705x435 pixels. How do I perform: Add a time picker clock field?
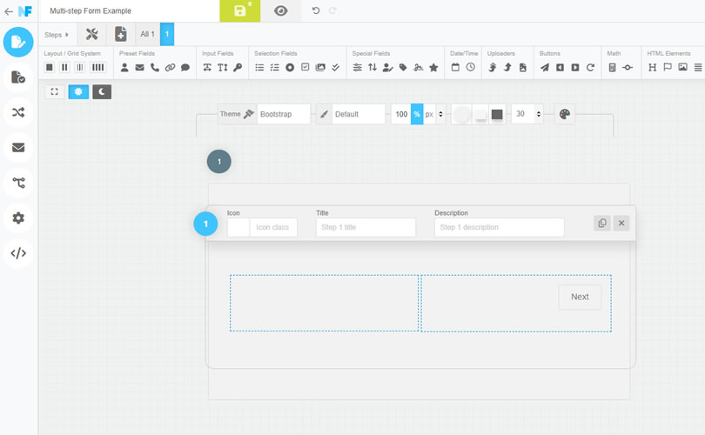(471, 67)
